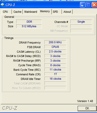
Task: Select the Memory tab
Action: pos(45,11)
